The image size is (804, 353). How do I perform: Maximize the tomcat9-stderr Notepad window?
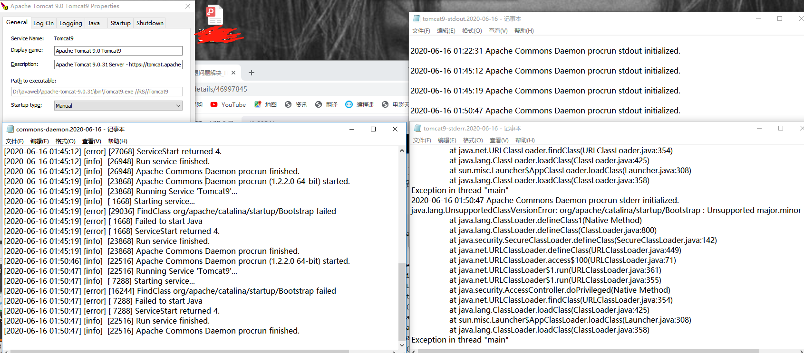point(781,128)
